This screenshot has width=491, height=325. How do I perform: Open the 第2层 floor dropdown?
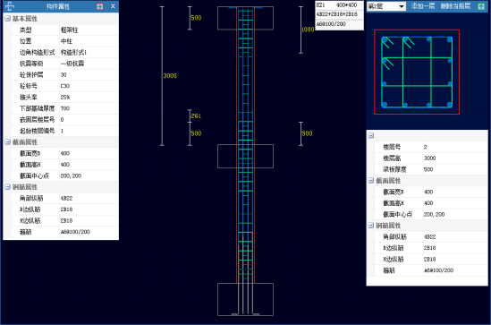(x=402, y=6)
